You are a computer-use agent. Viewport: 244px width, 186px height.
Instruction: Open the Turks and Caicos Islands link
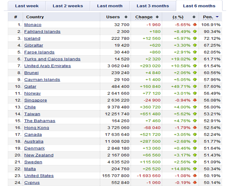(x=52, y=59)
